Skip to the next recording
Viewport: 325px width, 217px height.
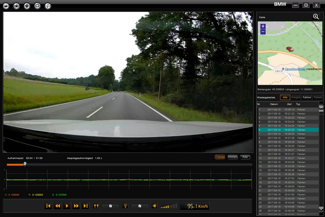[85, 206]
